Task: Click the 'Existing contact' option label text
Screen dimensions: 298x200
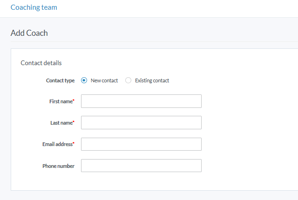Action: [152, 80]
